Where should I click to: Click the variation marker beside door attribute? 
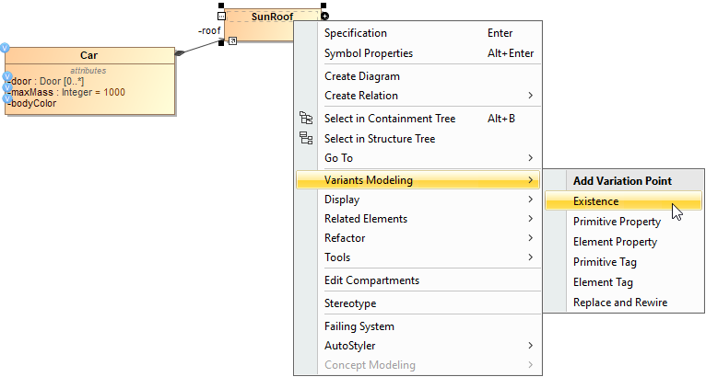[6, 78]
